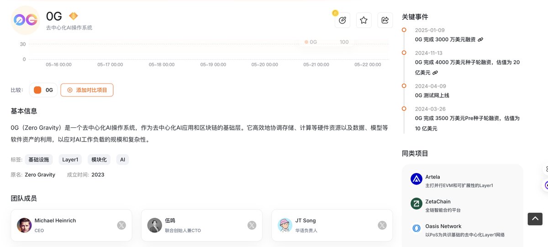Click the back-to-top arrow button
The height and width of the screenshot is (247, 548).
(535, 219)
